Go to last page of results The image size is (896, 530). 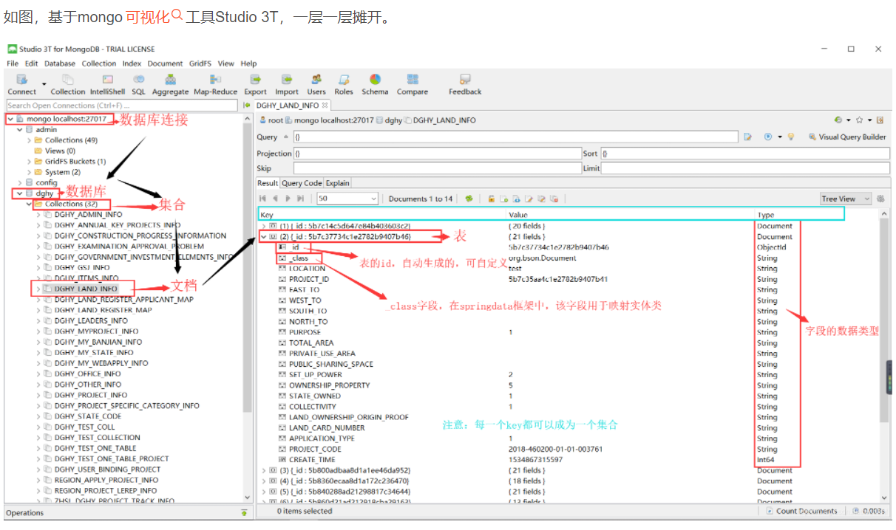tap(300, 199)
